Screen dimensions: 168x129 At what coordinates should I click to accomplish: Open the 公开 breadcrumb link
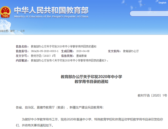pos(22,31)
